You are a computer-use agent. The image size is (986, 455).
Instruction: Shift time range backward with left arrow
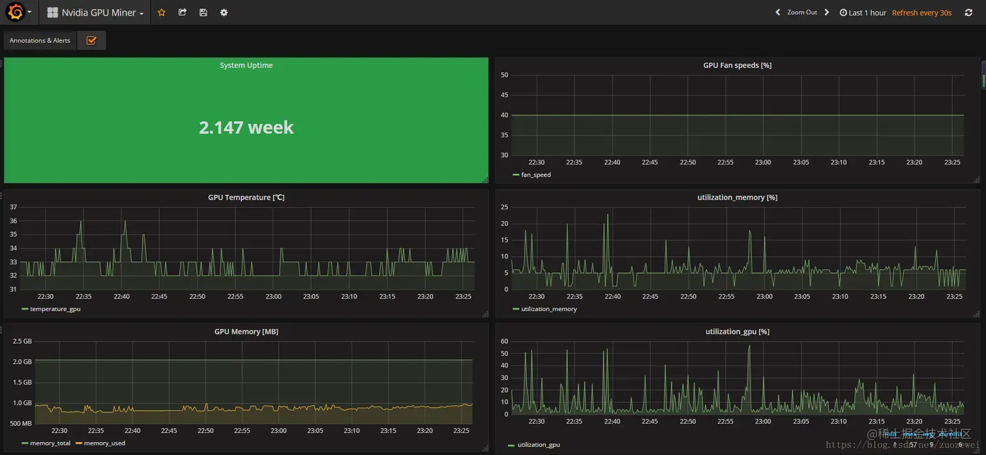(x=777, y=12)
